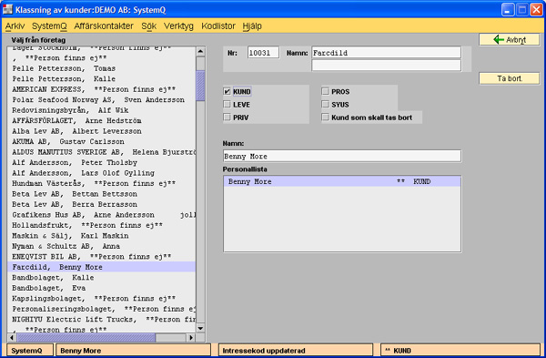Enable the SYUS checkbox
Screen dimensions: 546x358
click(325, 105)
